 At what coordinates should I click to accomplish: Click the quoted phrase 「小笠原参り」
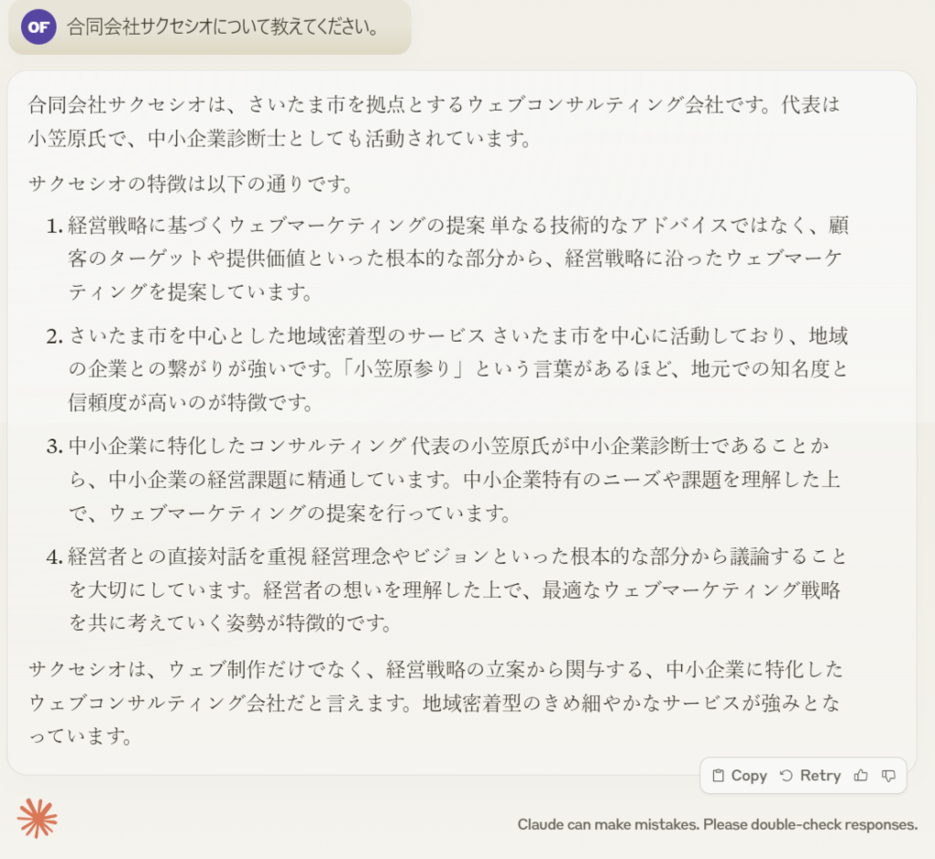point(406,369)
